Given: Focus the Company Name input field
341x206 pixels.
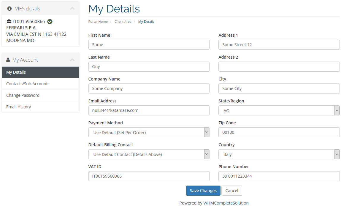Looking at the screenshot, I should click(149, 88).
